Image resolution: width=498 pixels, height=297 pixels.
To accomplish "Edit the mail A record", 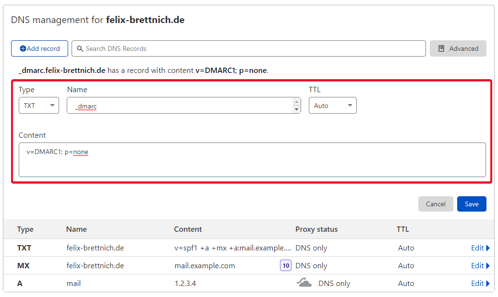I will coord(477,284).
